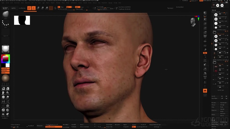This screenshot has width=230, height=129.
Task: Click the head-shaped camera orientation gizmo
Action: [193, 22]
